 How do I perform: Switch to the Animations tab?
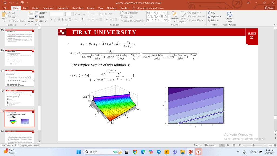click(x=63, y=8)
